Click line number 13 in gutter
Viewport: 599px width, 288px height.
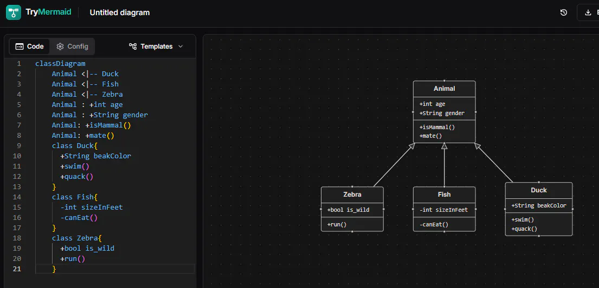pos(17,187)
